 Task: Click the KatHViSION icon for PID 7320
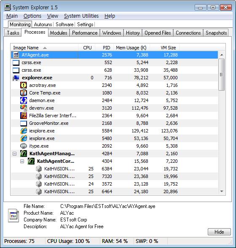(x=39, y=176)
